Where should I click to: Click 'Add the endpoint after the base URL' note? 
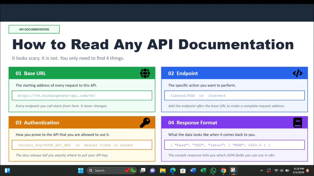pyautogui.click(x=226, y=106)
